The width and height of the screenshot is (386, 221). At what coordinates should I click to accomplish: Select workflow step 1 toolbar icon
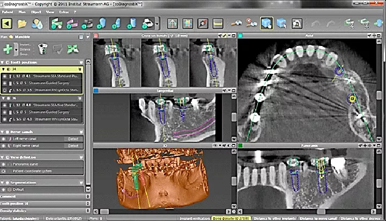tap(56, 24)
